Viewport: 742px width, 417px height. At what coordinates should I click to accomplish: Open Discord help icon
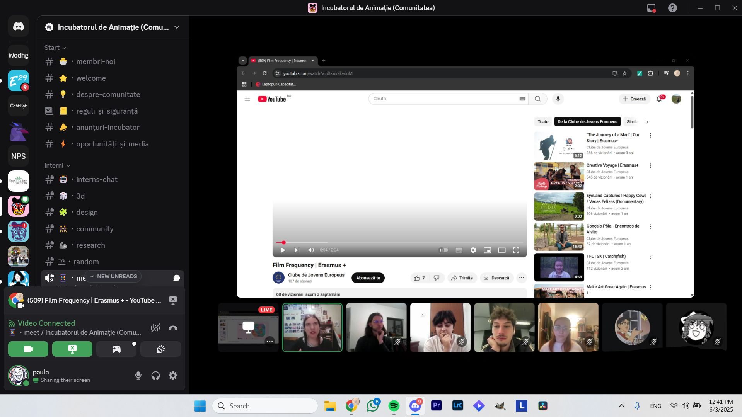tap(672, 8)
